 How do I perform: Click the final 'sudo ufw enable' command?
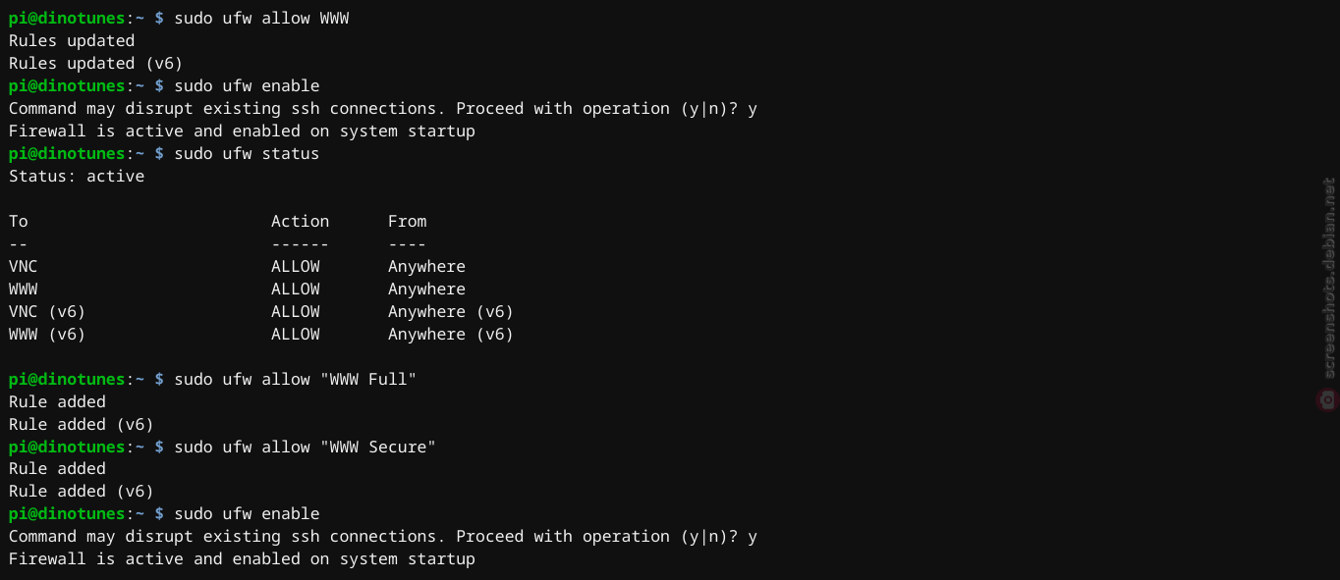pyautogui.click(x=247, y=514)
